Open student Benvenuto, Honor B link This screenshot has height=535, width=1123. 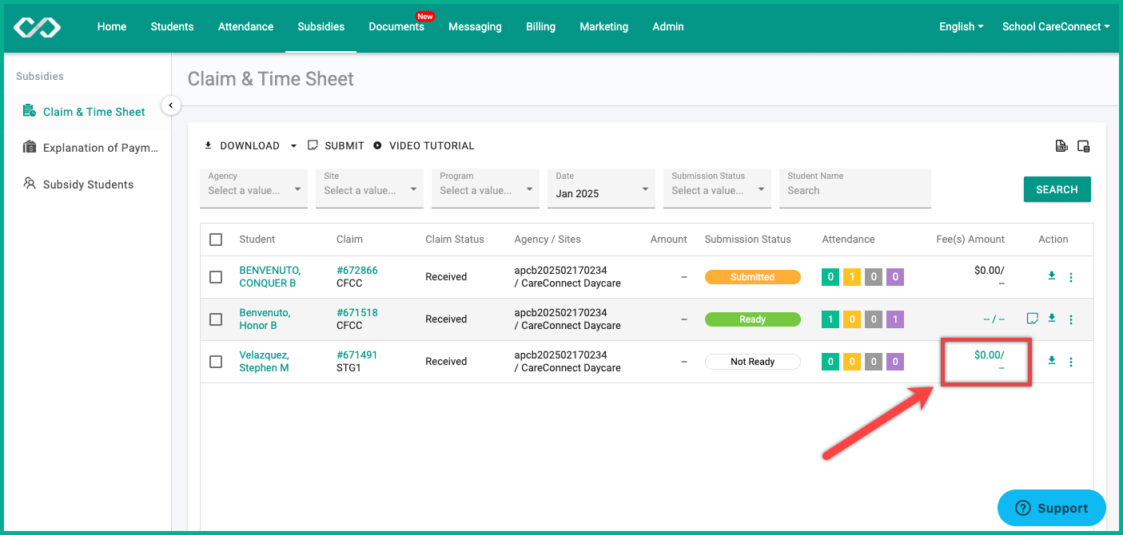(x=265, y=319)
